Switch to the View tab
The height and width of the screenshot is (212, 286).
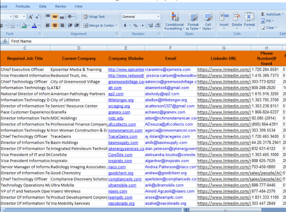79,6
